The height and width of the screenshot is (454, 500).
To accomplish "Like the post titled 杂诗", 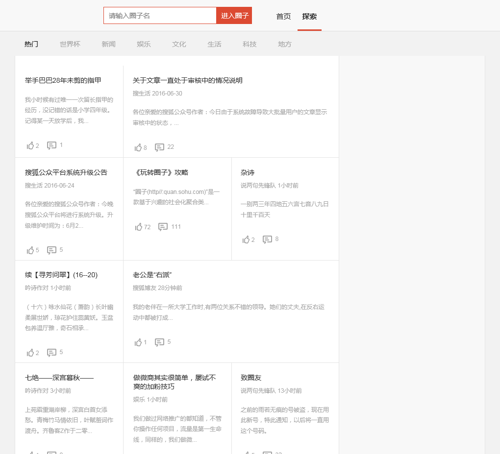I will 246,239.
